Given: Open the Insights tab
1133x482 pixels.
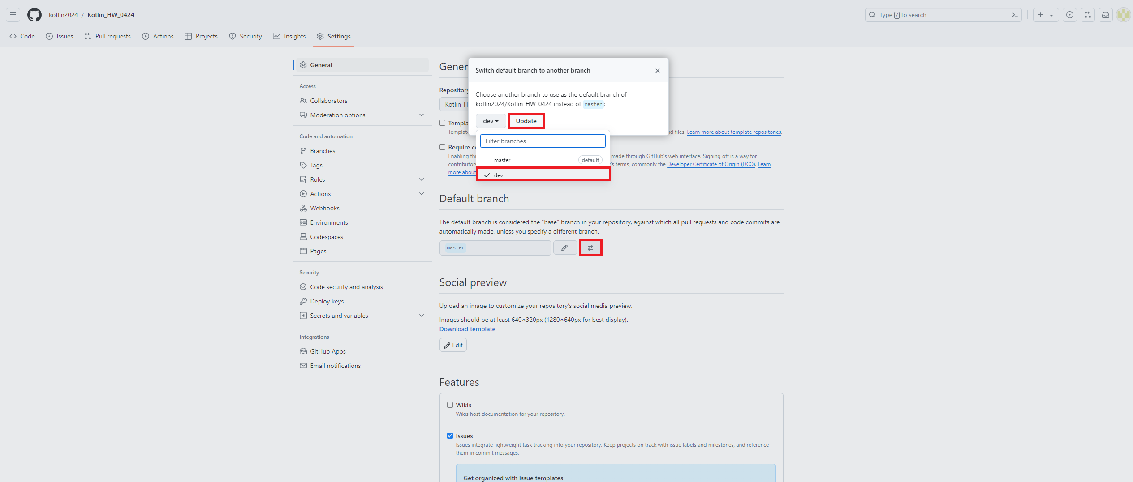Looking at the screenshot, I should pos(289,36).
